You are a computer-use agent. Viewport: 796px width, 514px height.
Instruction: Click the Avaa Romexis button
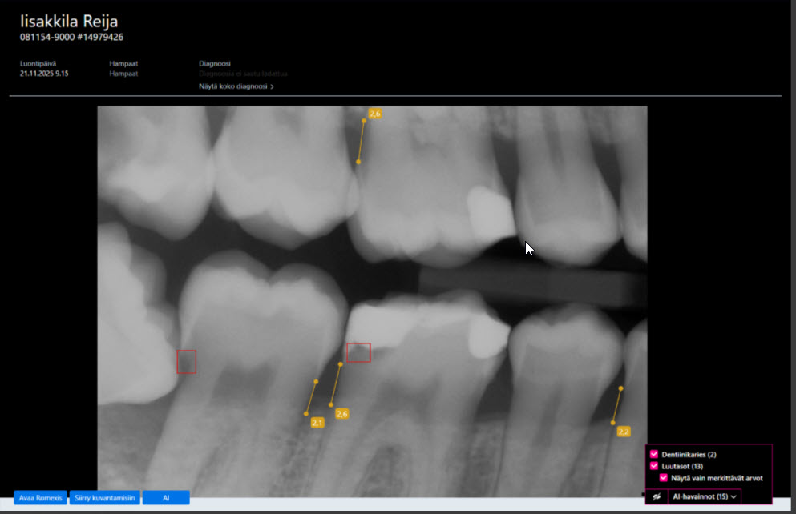click(x=40, y=498)
